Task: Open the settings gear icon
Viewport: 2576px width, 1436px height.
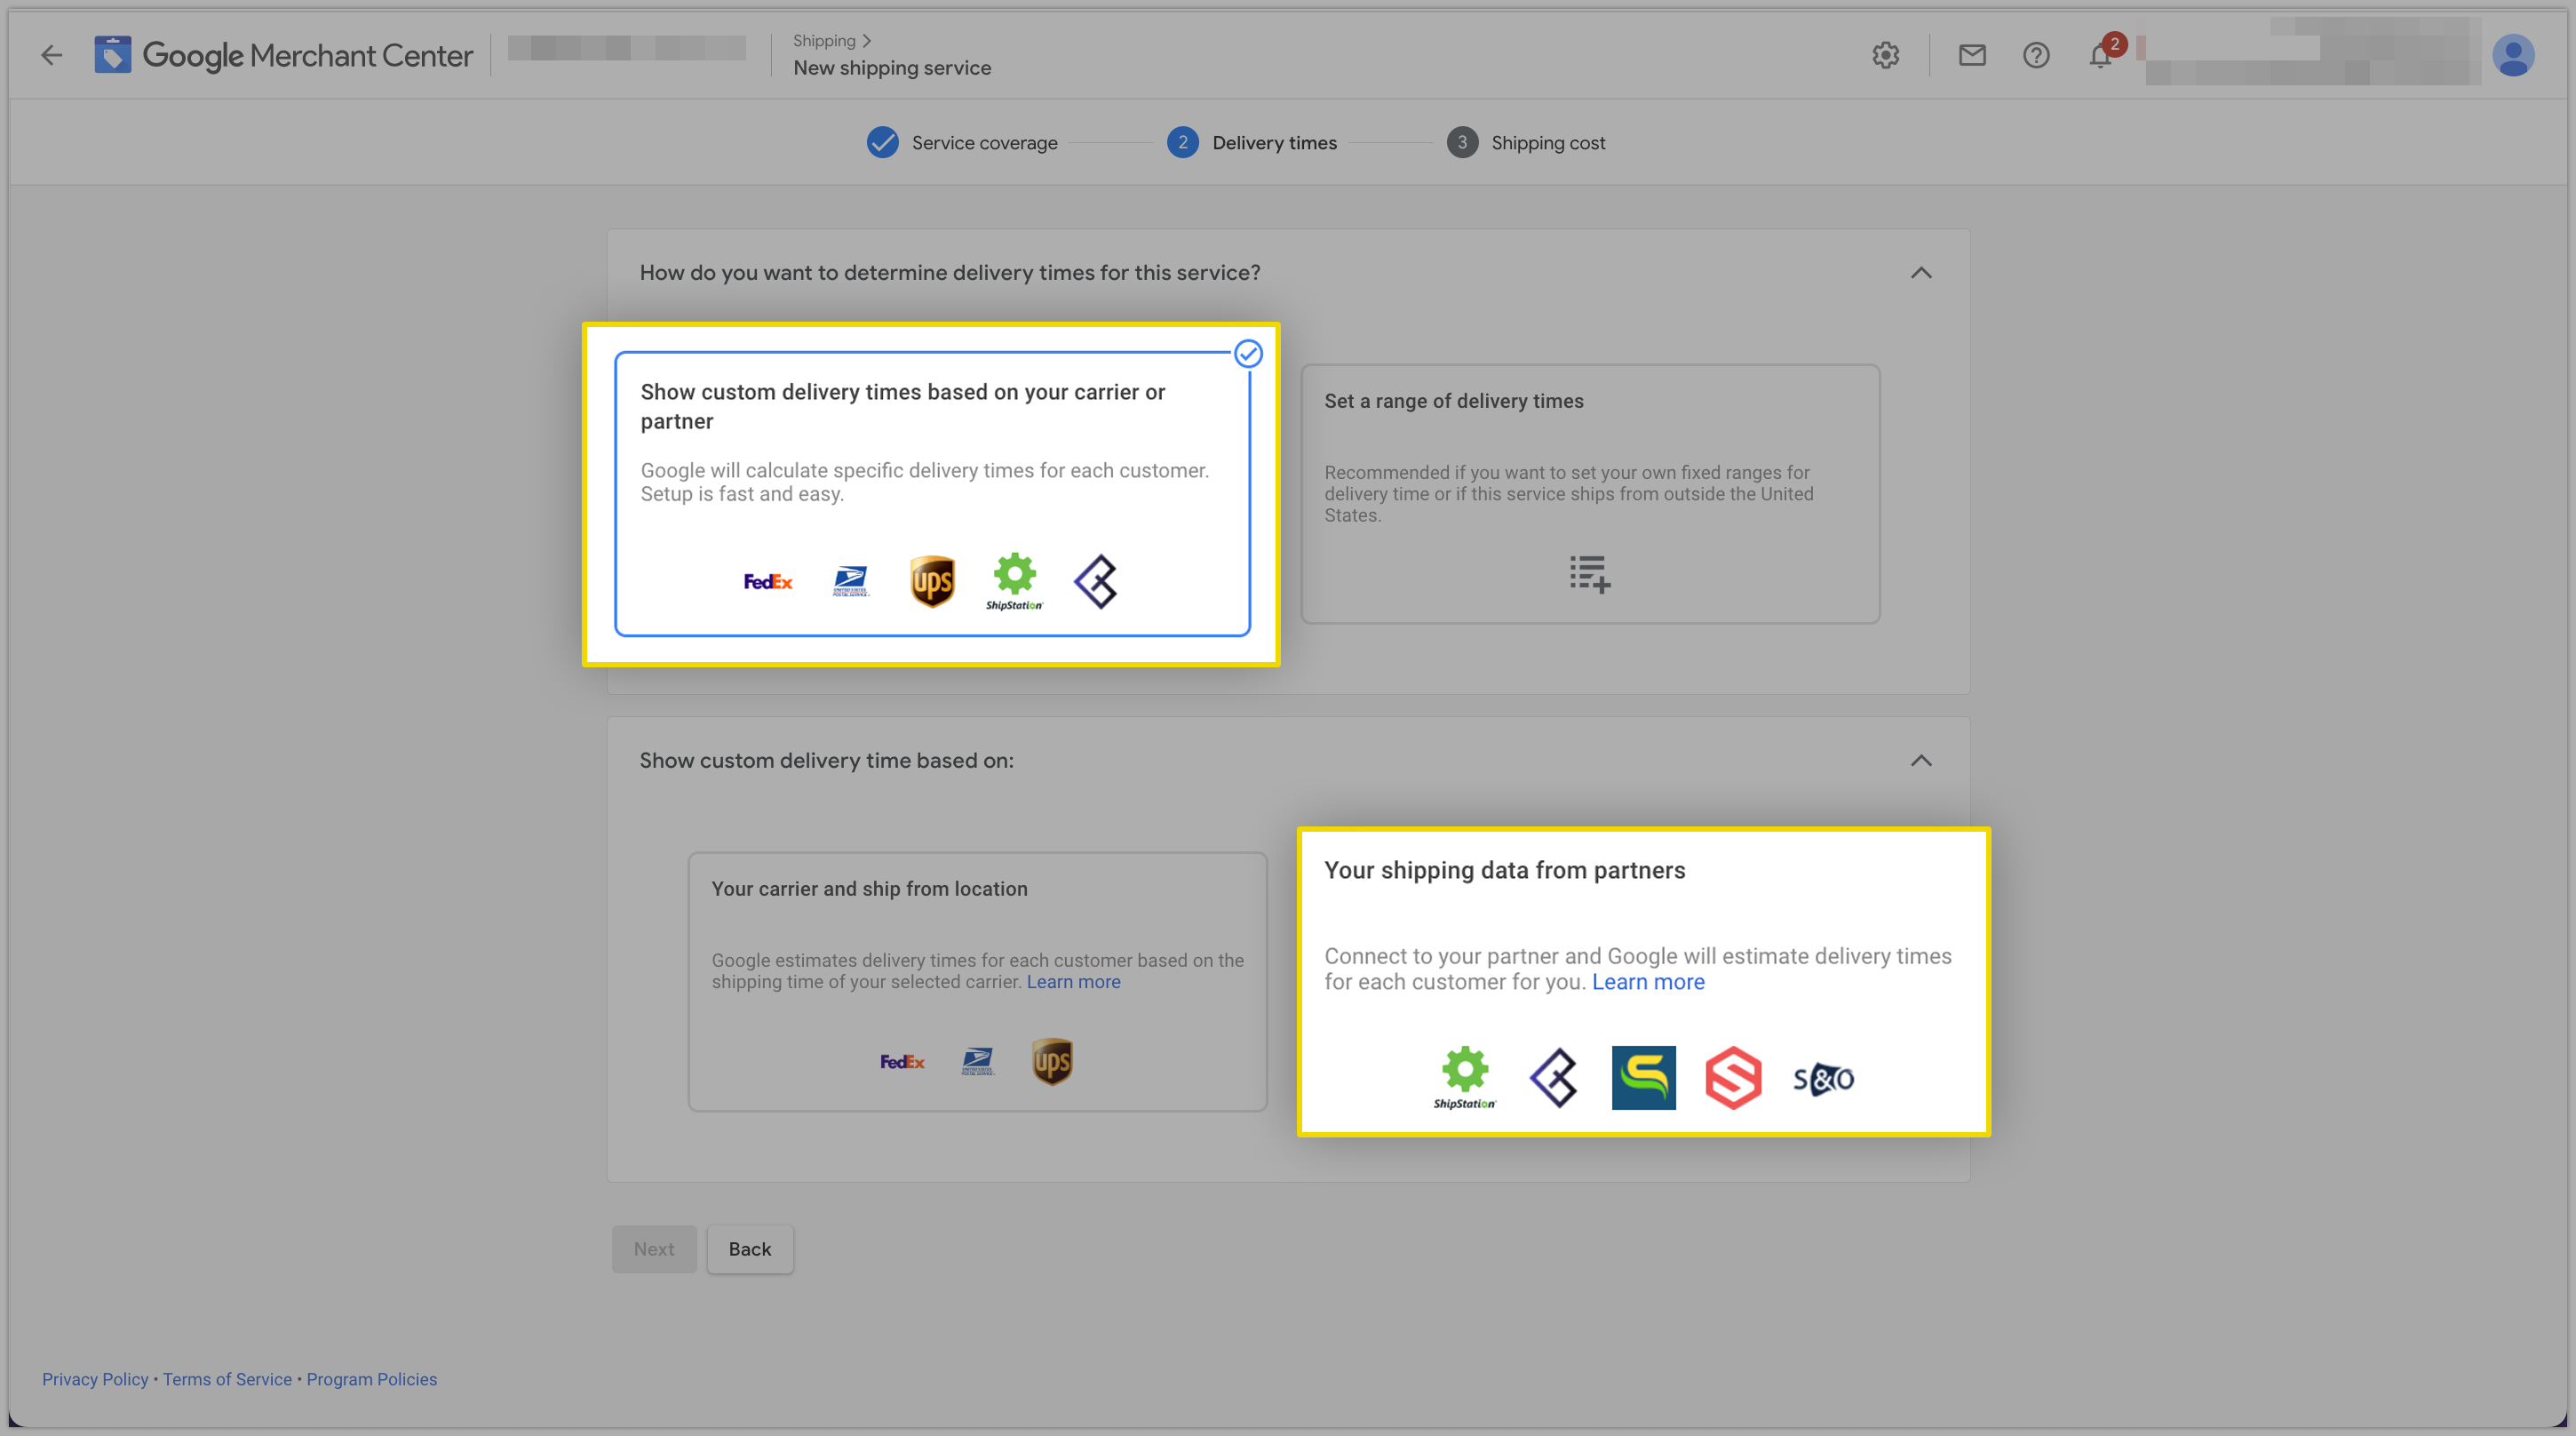Action: pos(1885,55)
